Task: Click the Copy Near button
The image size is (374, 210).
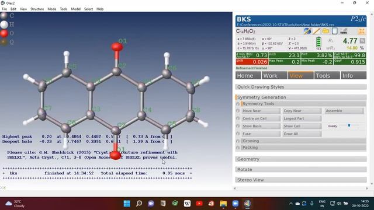Action: (302, 111)
